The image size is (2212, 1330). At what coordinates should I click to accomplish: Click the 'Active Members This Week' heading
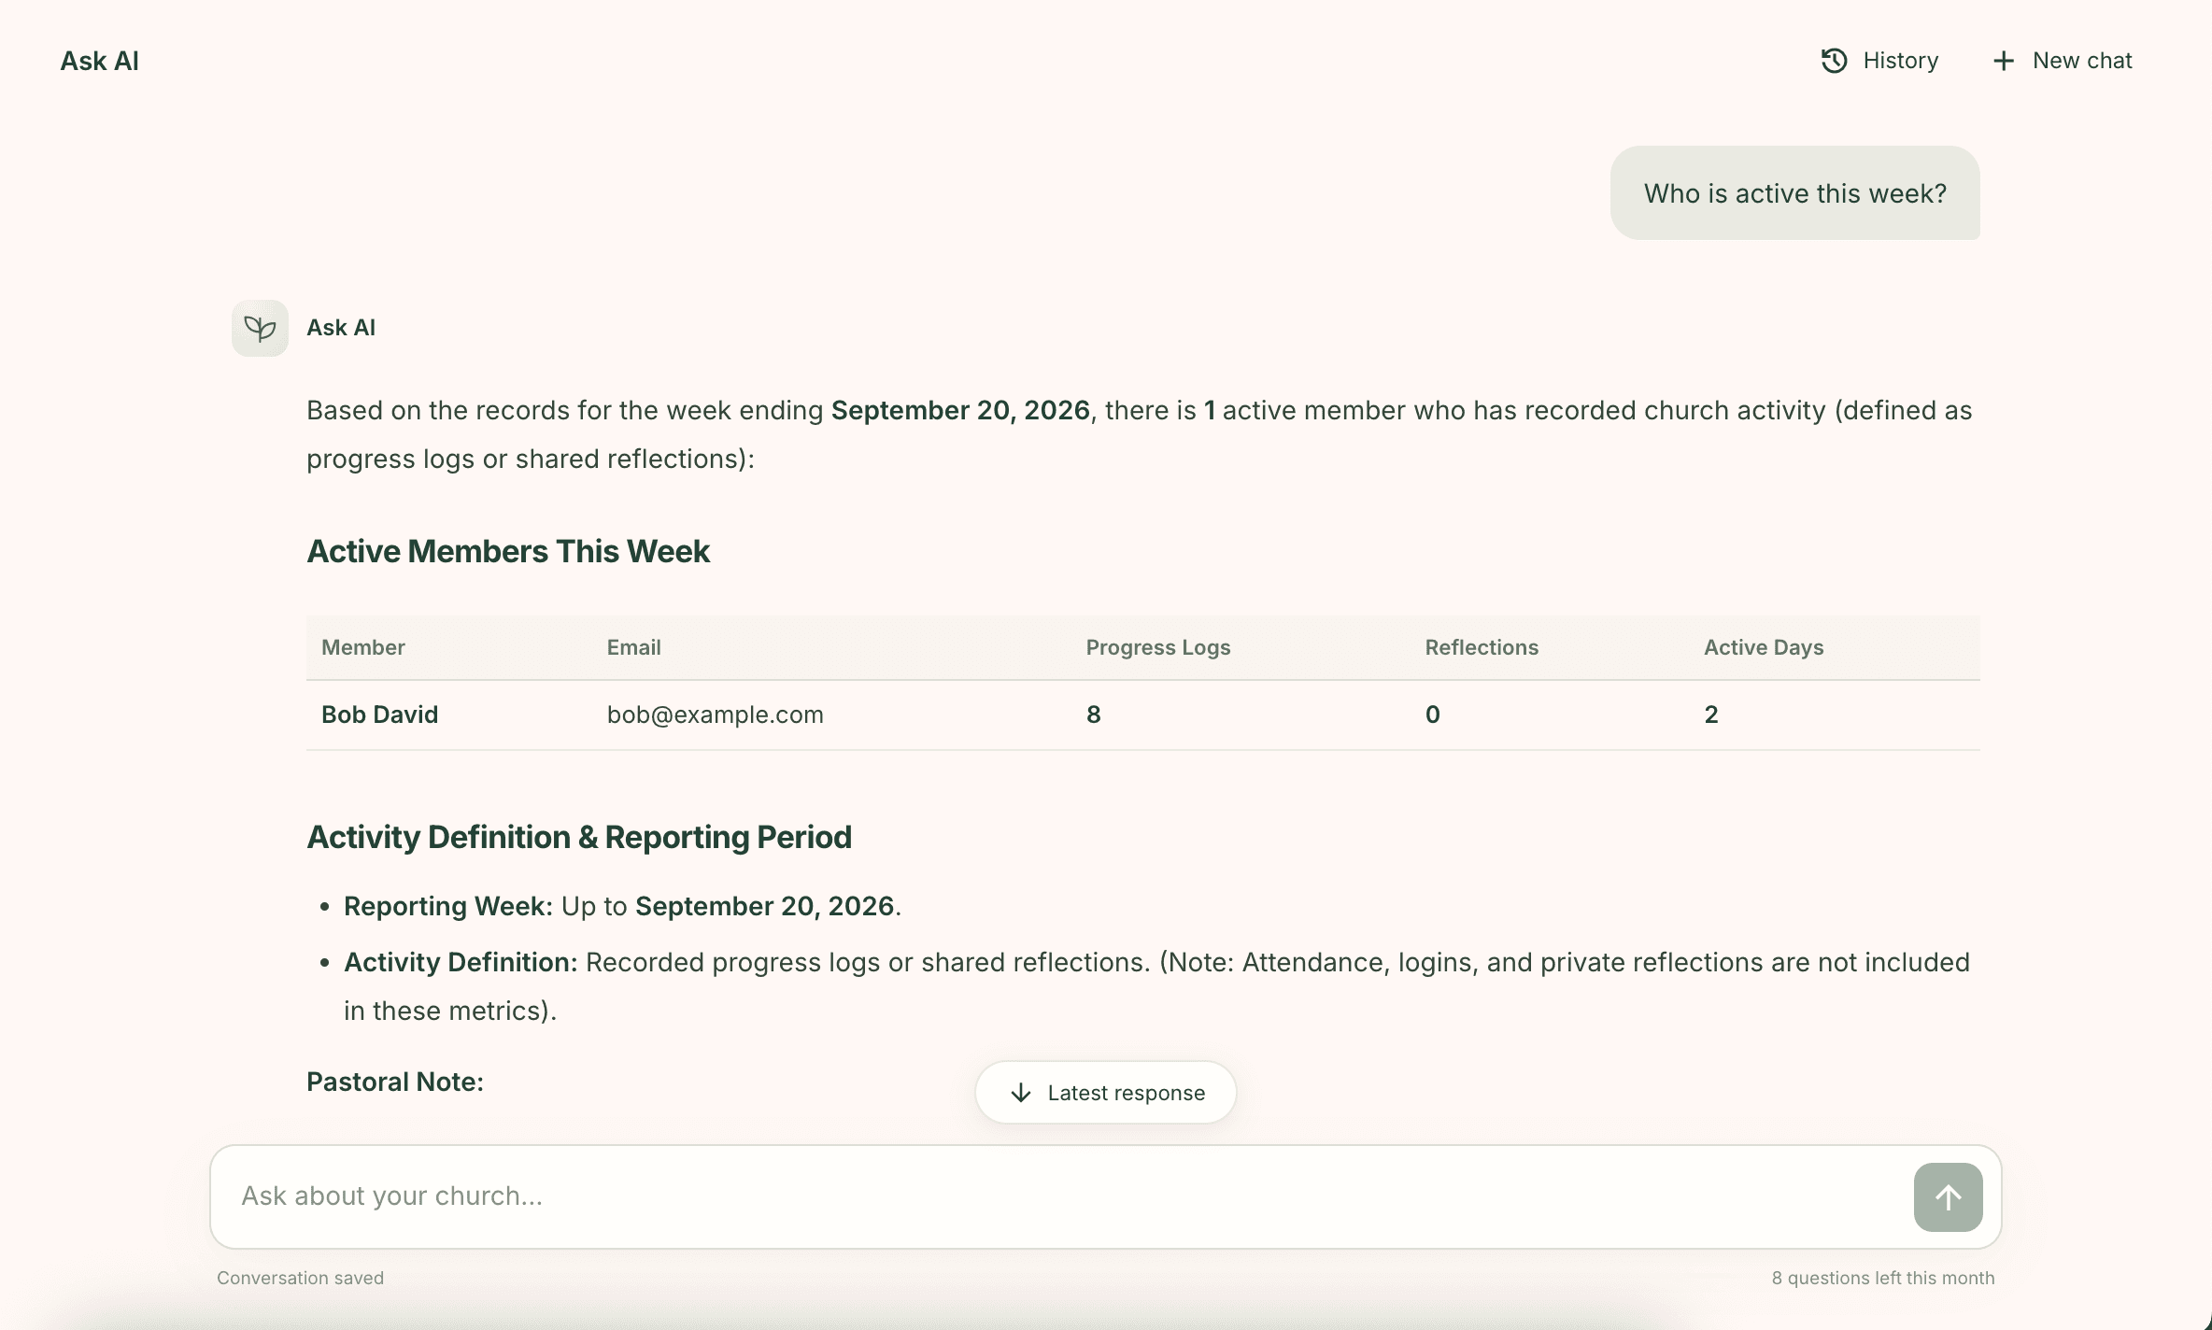(508, 551)
